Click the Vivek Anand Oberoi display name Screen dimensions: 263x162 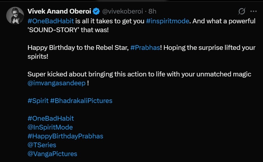click(x=59, y=12)
